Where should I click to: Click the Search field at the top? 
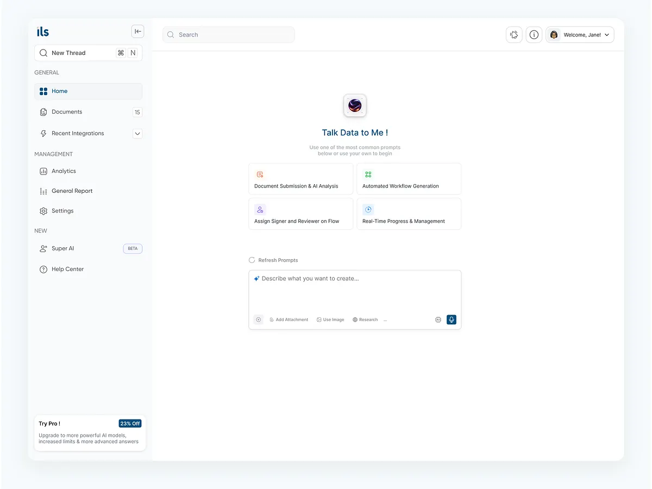coord(228,34)
